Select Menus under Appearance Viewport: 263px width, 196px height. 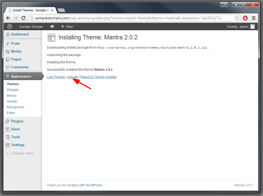click(x=12, y=96)
